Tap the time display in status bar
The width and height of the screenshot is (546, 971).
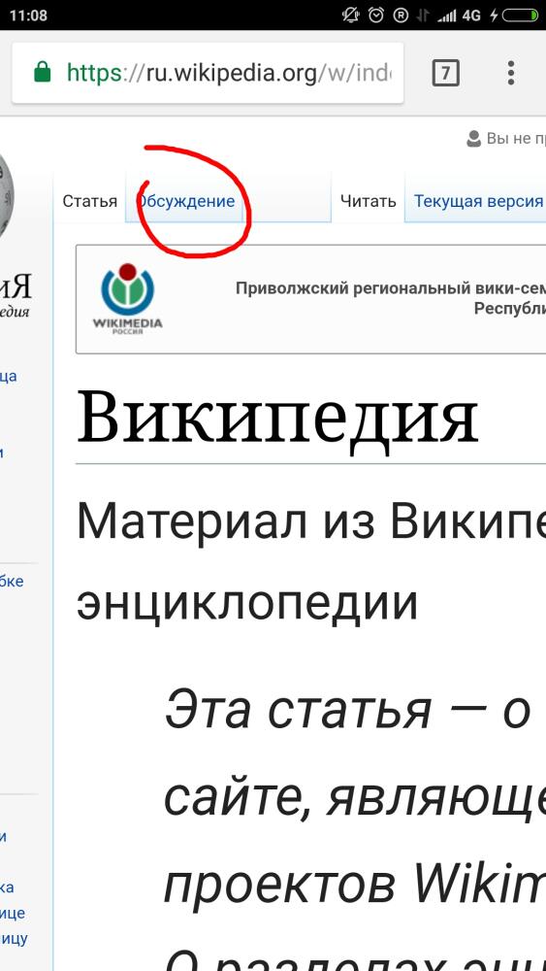pos(28,16)
